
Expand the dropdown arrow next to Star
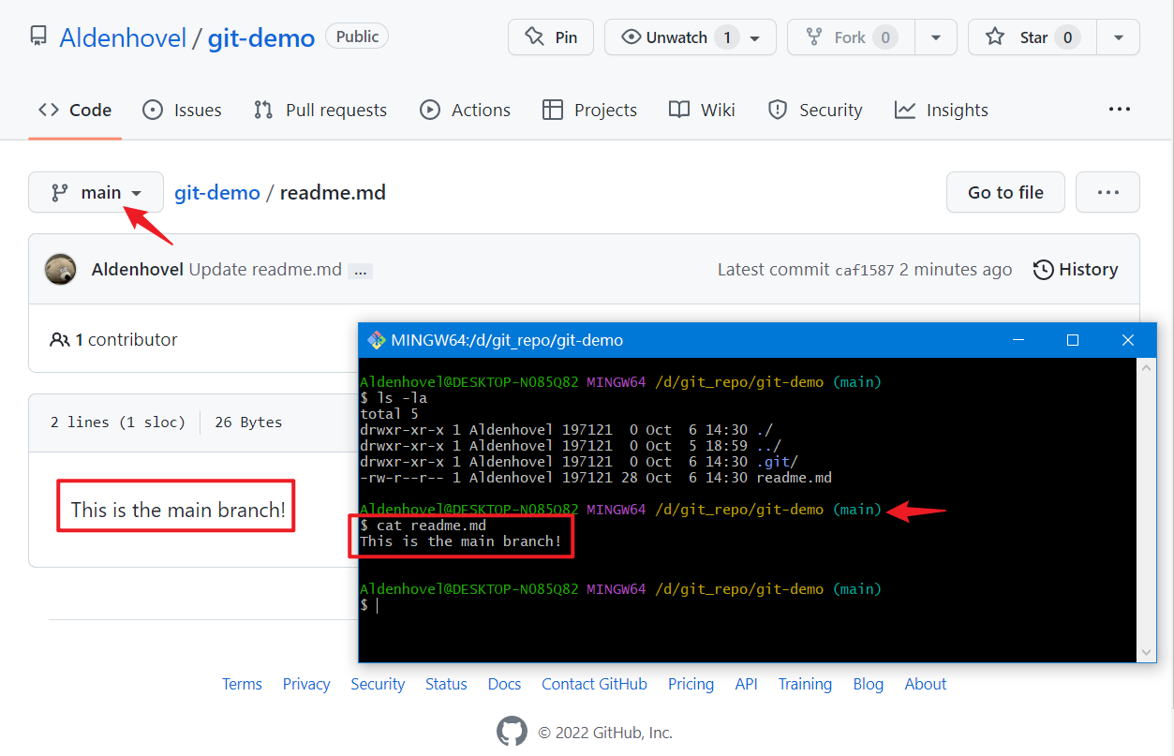coord(1118,37)
